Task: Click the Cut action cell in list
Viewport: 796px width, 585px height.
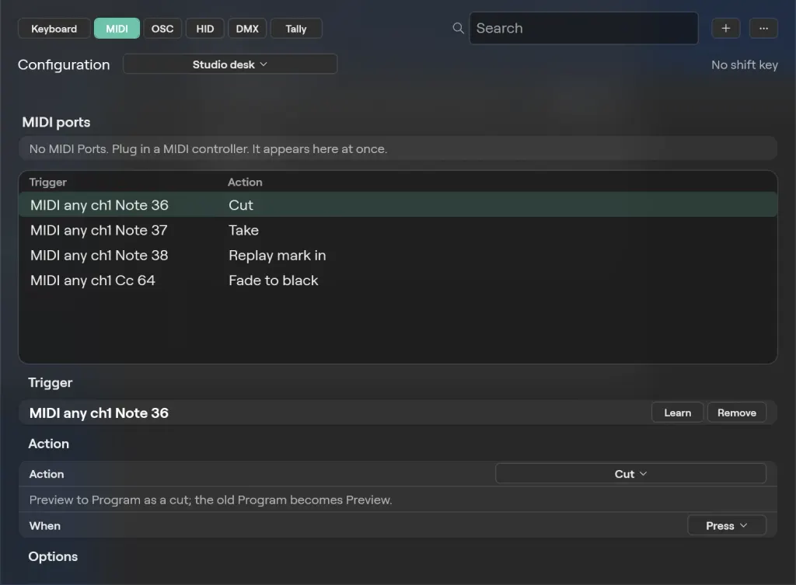Action: click(241, 205)
